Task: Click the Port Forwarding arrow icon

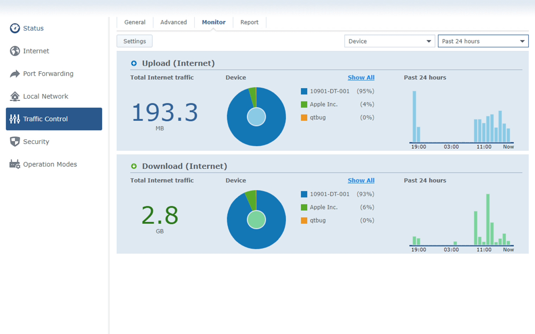Action: pos(14,74)
